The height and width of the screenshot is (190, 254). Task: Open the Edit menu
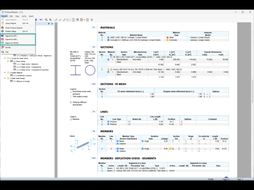click(x=11, y=16)
